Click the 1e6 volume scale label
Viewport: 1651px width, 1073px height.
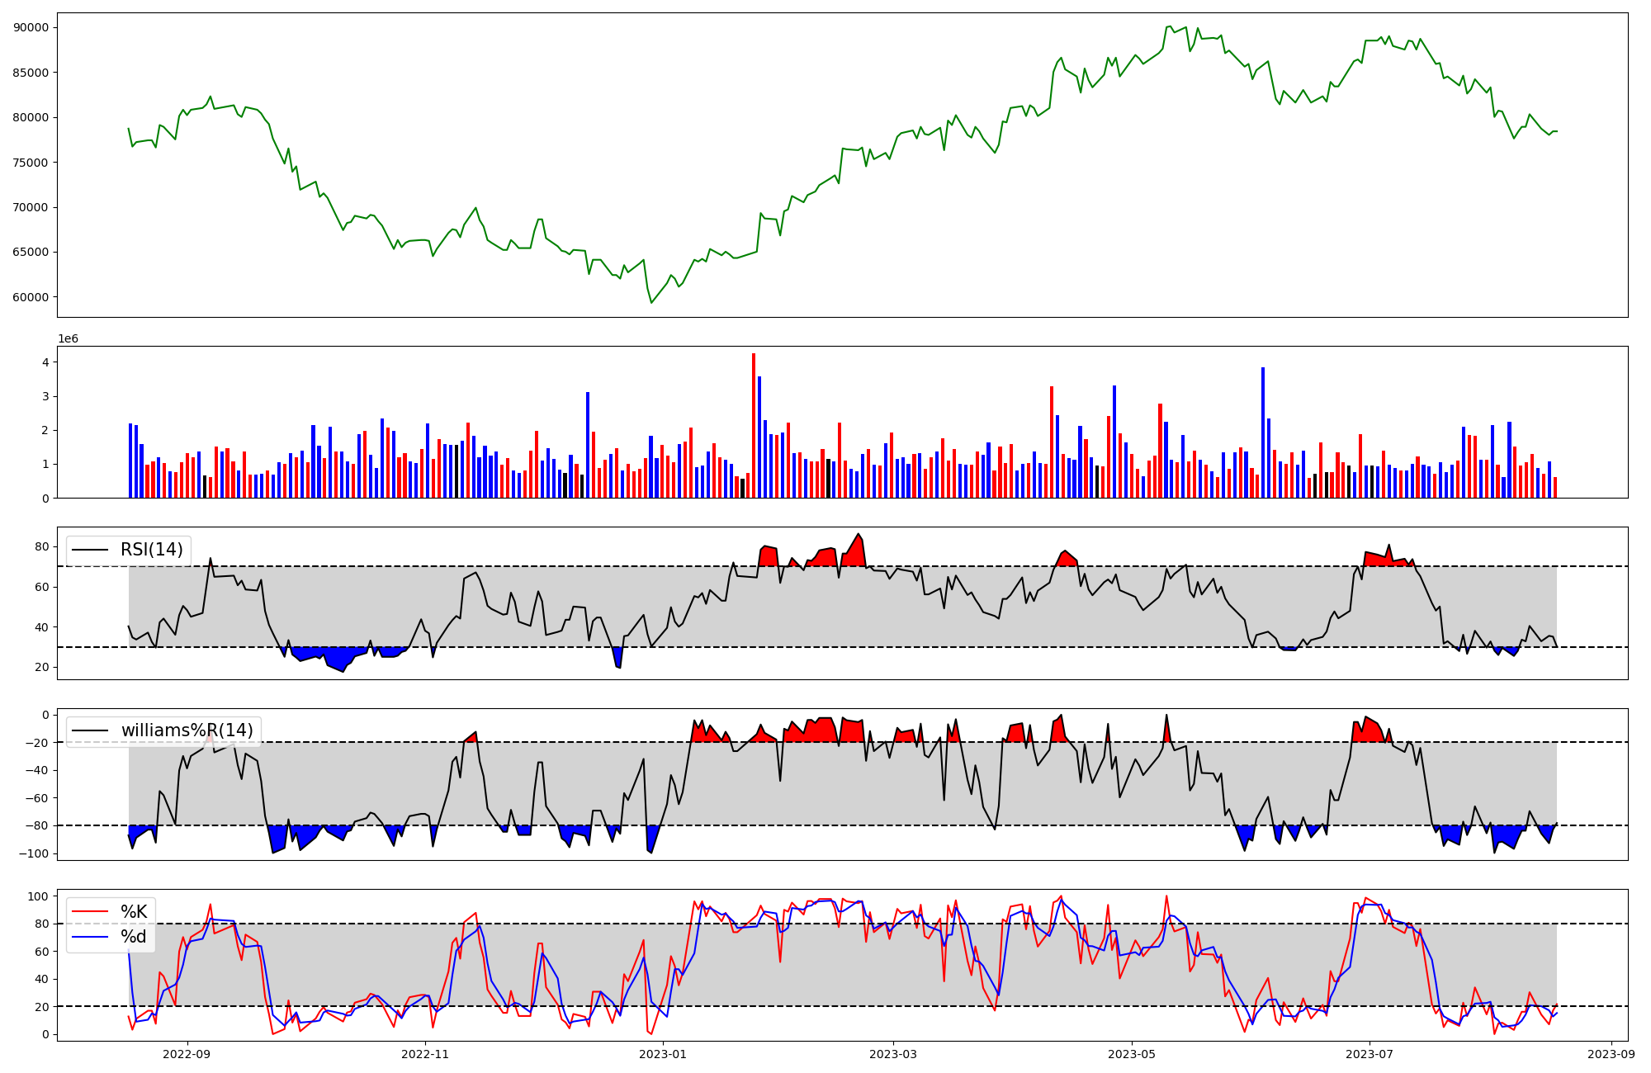[x=68, y=339]
